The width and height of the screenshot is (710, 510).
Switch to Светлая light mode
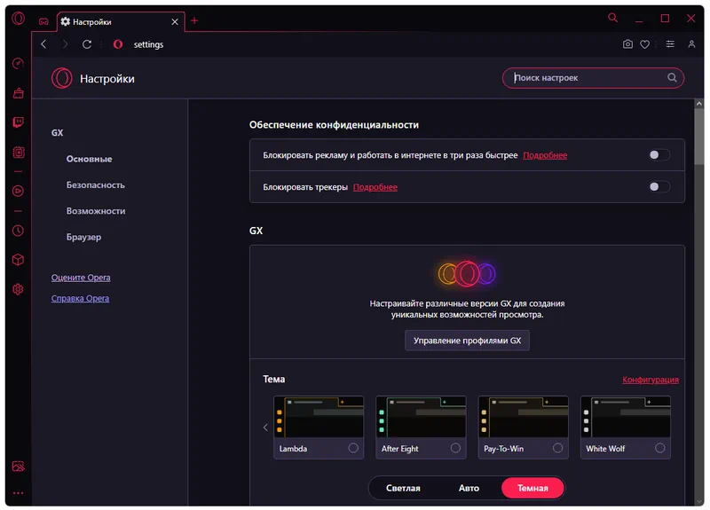click(x=403, y=489)
